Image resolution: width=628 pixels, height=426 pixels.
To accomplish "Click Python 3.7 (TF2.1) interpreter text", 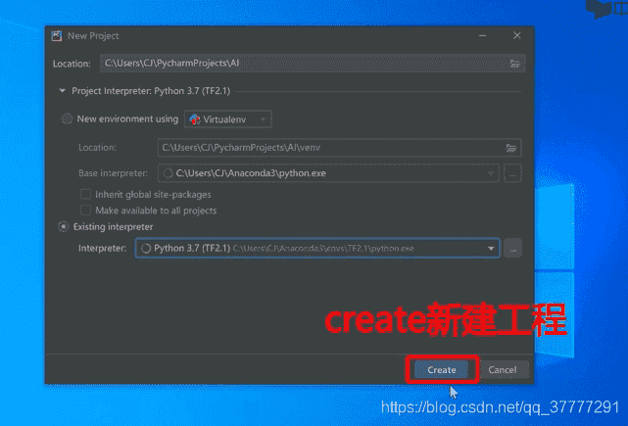I will pos(192,248).
